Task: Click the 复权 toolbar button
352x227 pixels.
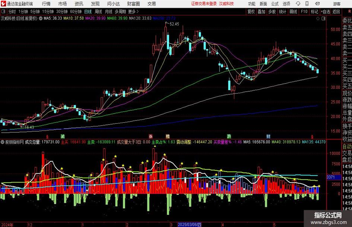Action: pos(251,12)
